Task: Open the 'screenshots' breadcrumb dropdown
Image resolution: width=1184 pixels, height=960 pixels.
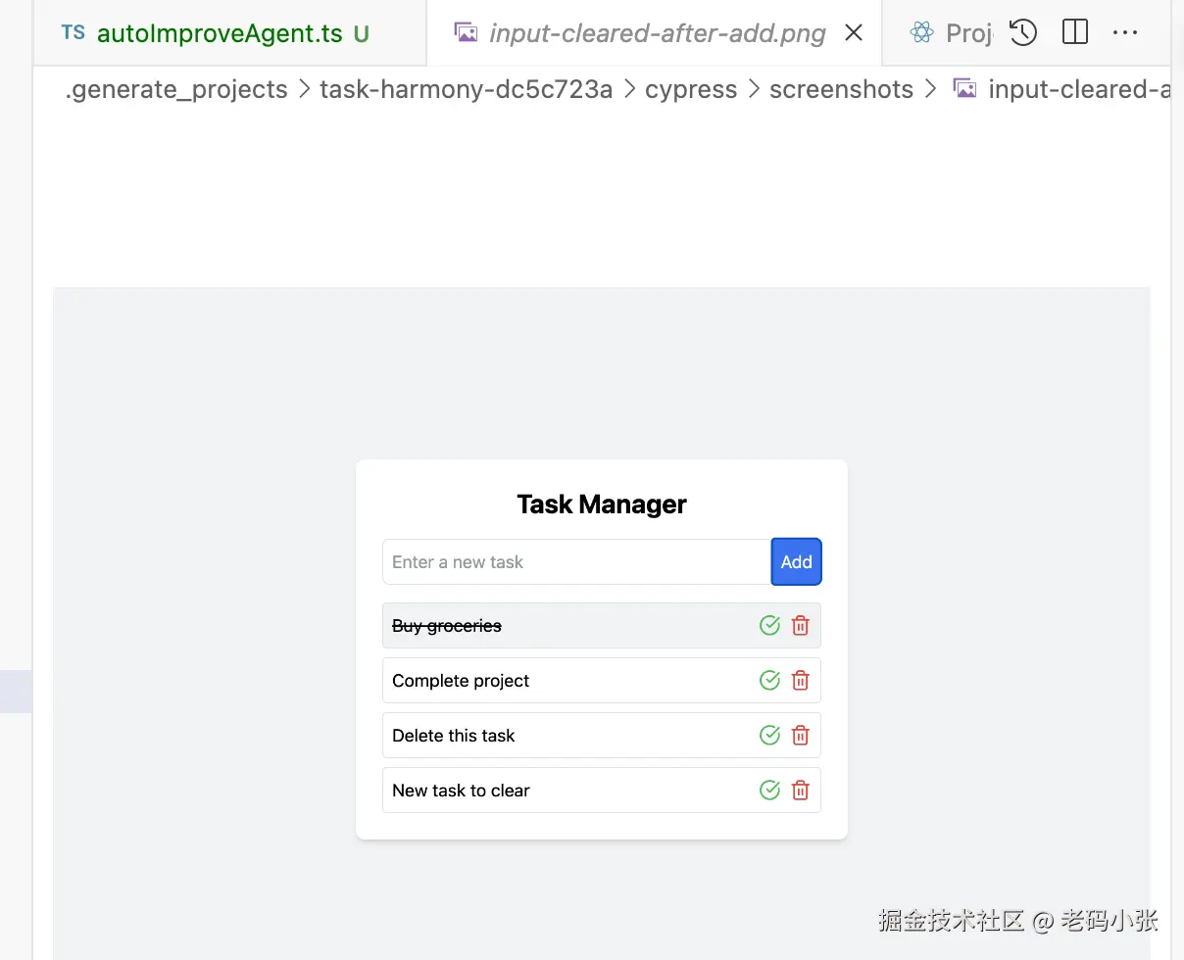Action: point(841,89)
